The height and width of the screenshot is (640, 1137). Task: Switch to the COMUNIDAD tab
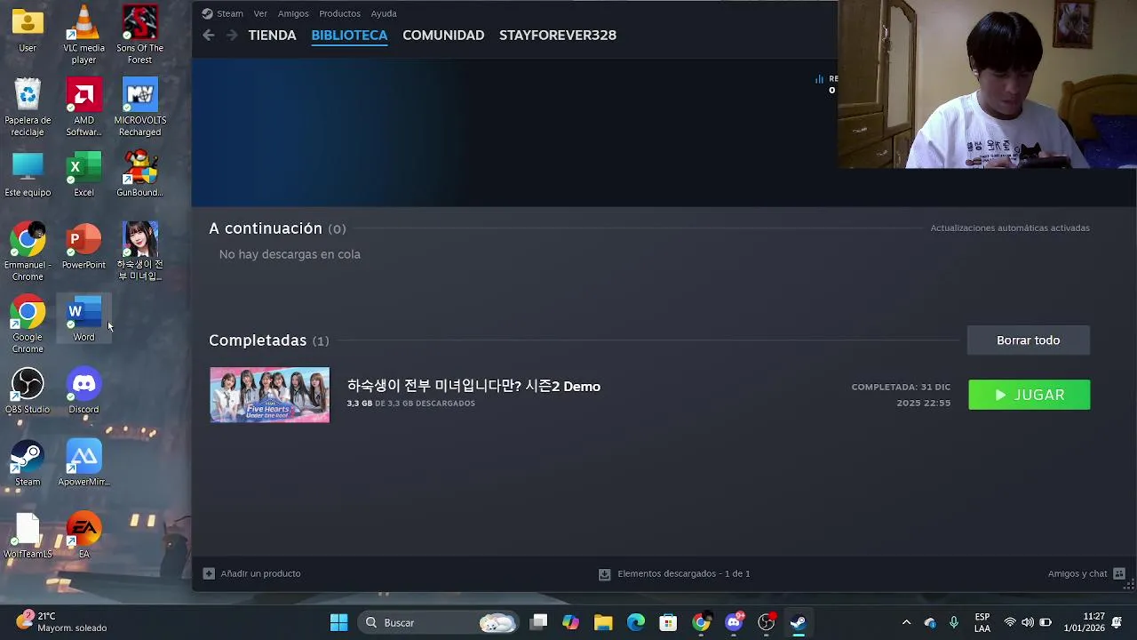pyautogui.click(x=443, y=35)
